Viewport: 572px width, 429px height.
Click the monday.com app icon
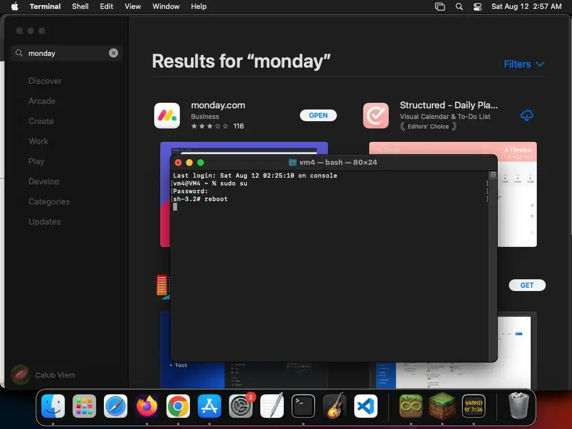[167, 116]
